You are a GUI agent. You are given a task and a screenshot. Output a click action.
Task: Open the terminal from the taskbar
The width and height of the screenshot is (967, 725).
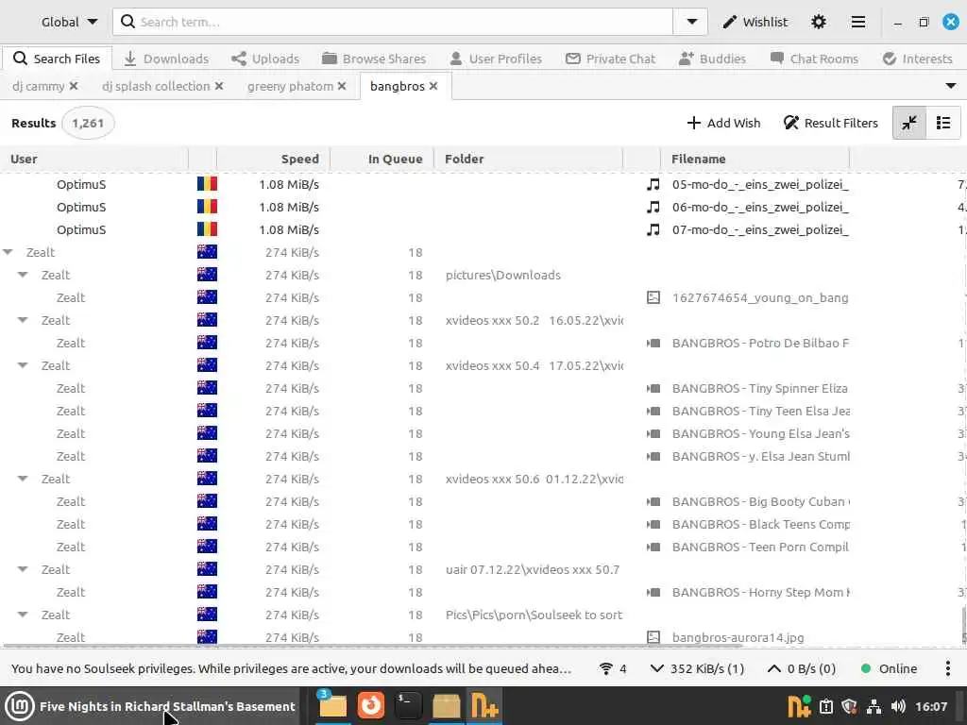408,706
